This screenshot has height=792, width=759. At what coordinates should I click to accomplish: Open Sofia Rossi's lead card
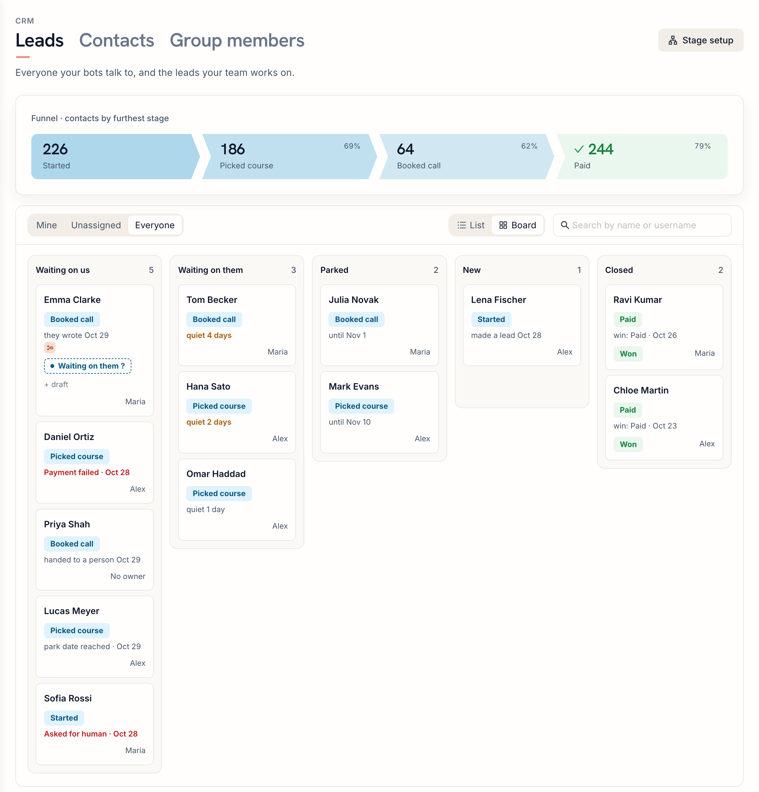(x=95, y=724)
